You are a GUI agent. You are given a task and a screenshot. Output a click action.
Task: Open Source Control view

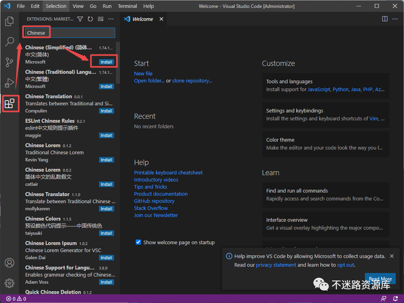(9, 62)
